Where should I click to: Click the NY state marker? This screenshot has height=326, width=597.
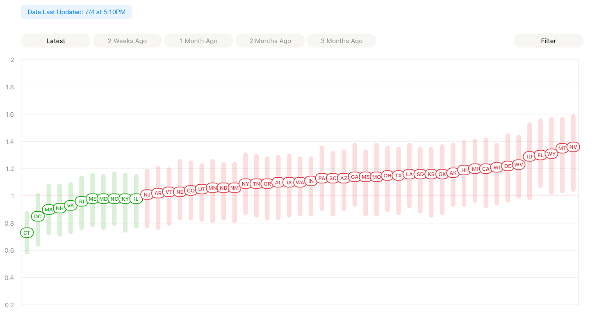[245, 183]
